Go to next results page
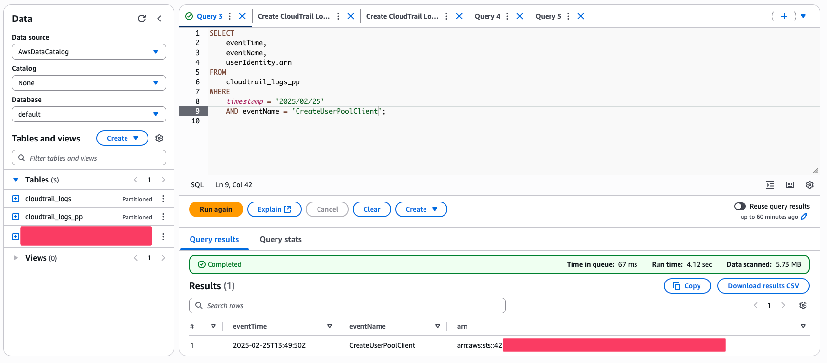Image resolution: width=827 pixels, height=363 pixels. pos(783,305)
